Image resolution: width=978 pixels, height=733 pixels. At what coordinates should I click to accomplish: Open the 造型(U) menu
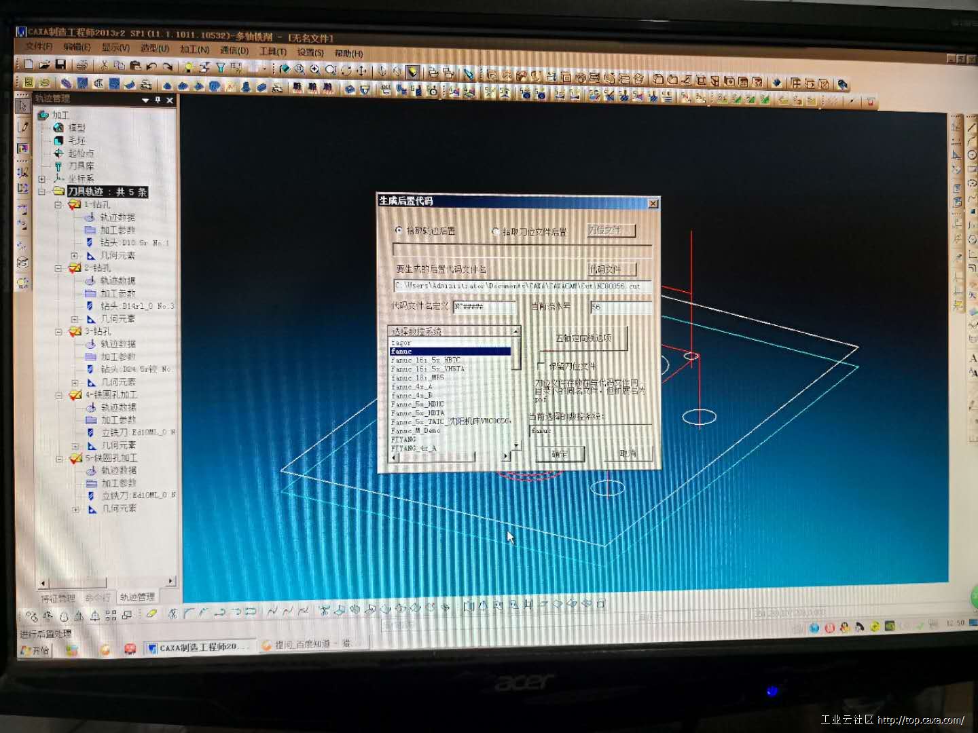click(155, 48)
